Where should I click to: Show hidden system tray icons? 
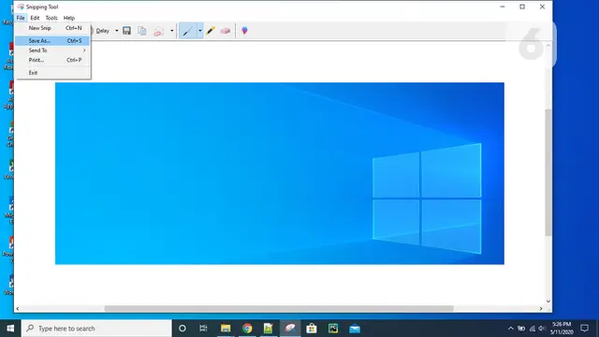pos(511,329)
